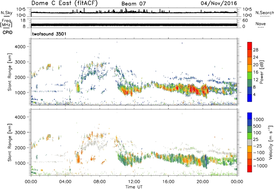Select the 'N.Sky' axis label
Viewport: 274px width, 189px height.
(7, 13)
